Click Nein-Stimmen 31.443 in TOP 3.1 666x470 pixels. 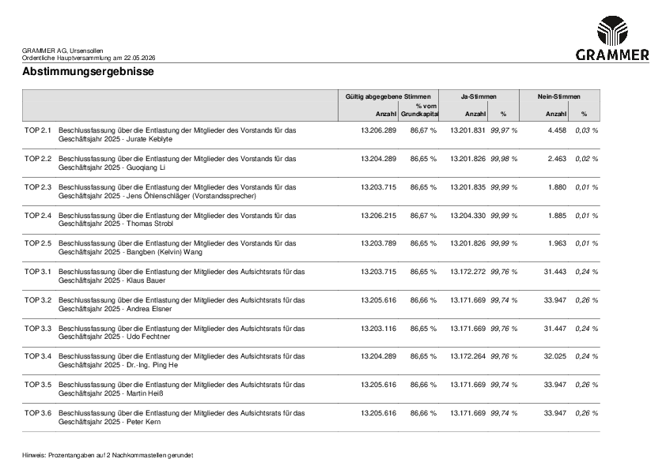[555, 272]
